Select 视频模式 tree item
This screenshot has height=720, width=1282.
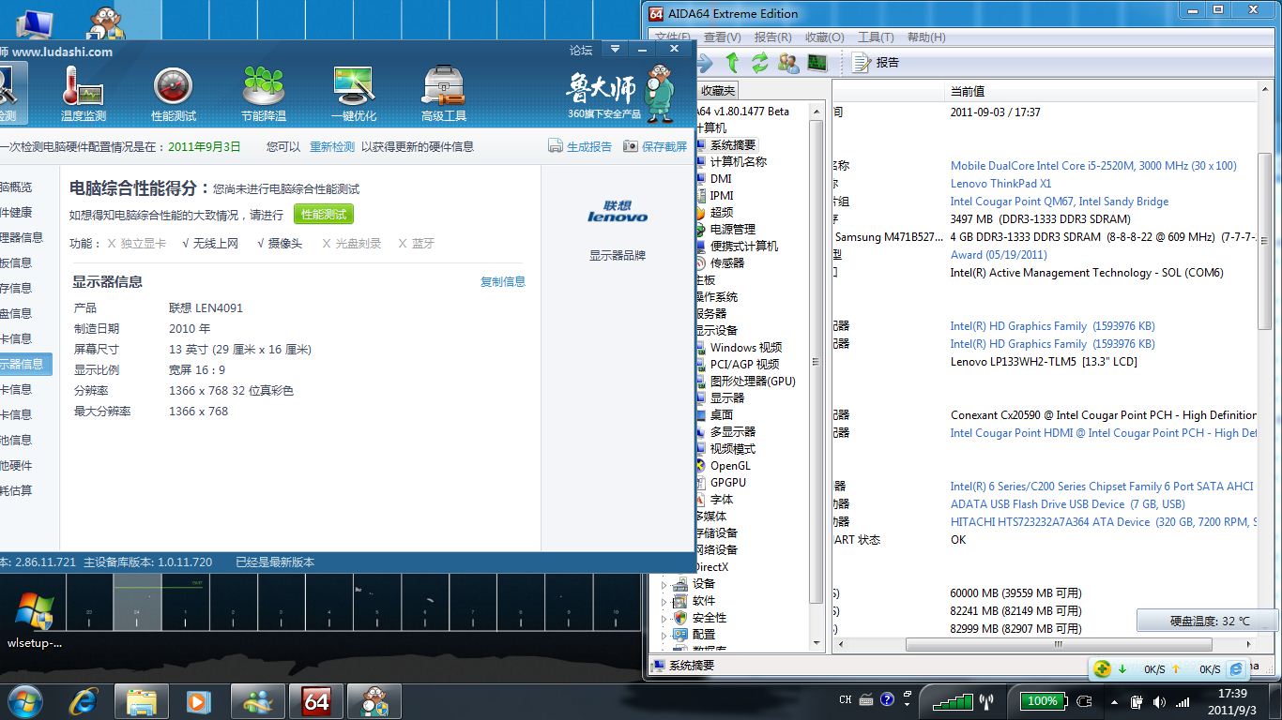(732, 449)
